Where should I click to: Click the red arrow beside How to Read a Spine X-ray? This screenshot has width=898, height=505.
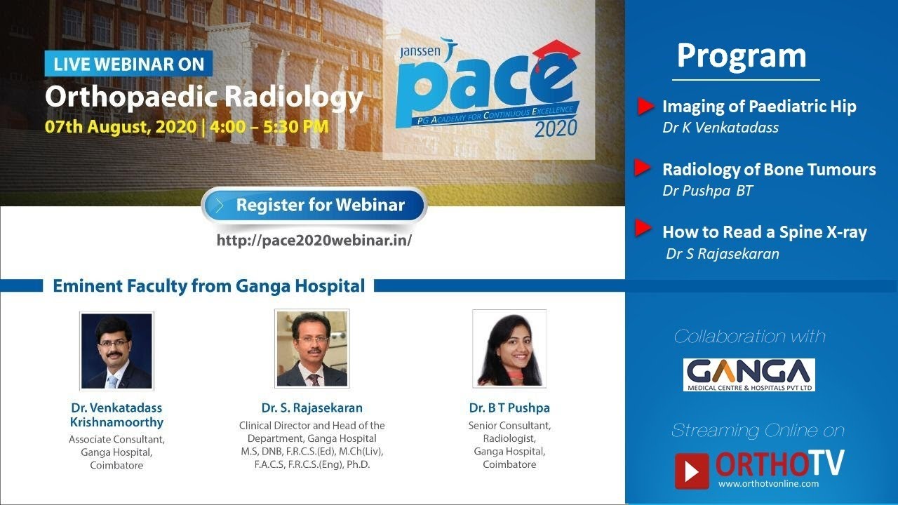643,228
